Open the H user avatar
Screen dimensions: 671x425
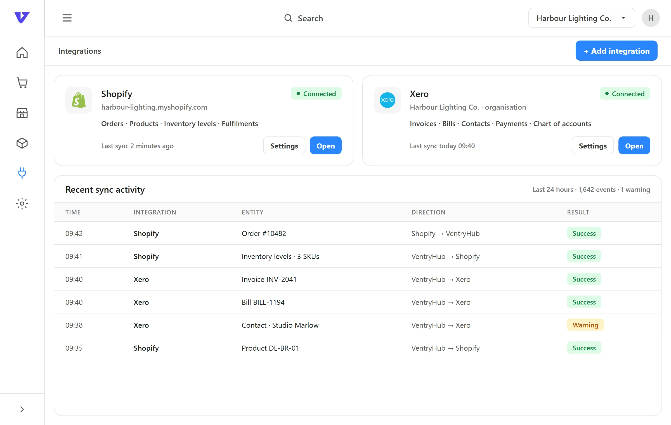(x=651, y=18)
